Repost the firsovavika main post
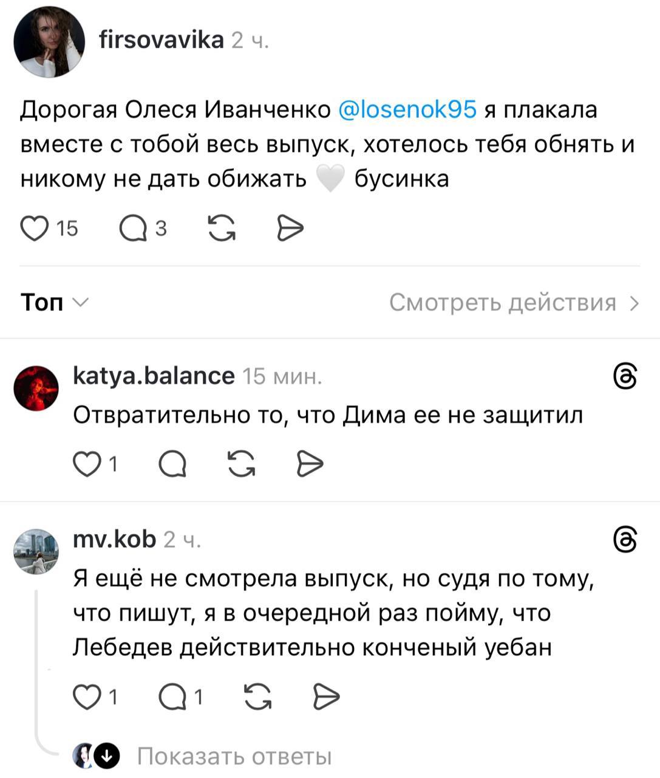The image size is (660, 778). [222, 229]
